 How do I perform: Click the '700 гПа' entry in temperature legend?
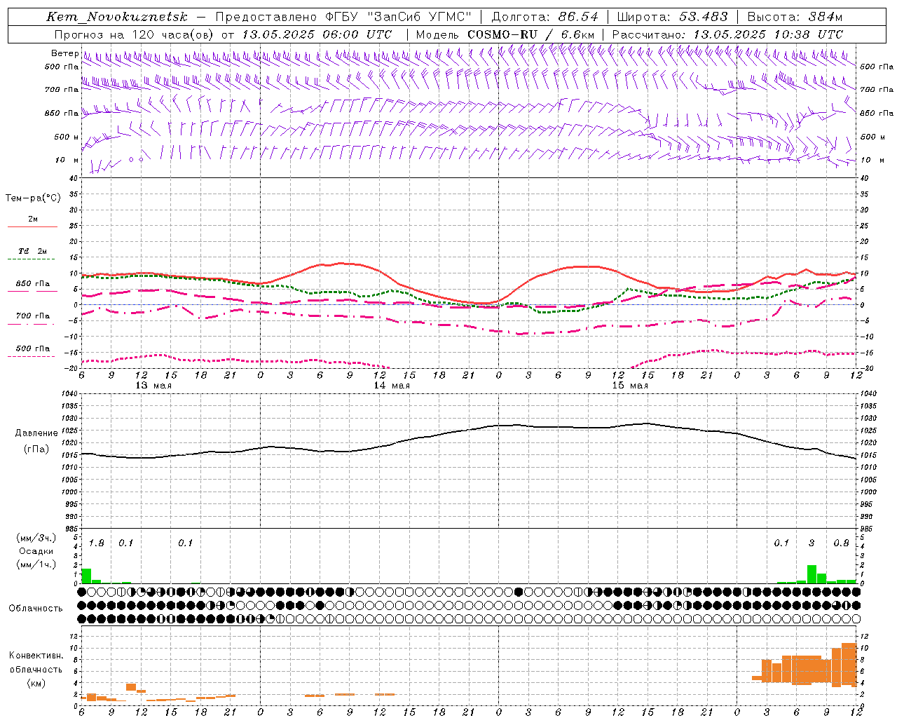[x=33, y=316]
